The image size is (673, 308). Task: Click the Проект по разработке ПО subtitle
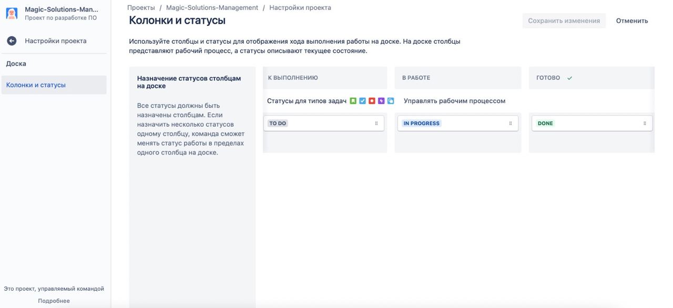(60, 18)
